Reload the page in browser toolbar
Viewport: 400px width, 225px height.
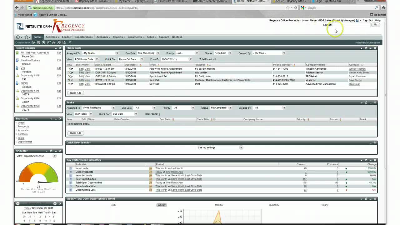click(296, 8)
